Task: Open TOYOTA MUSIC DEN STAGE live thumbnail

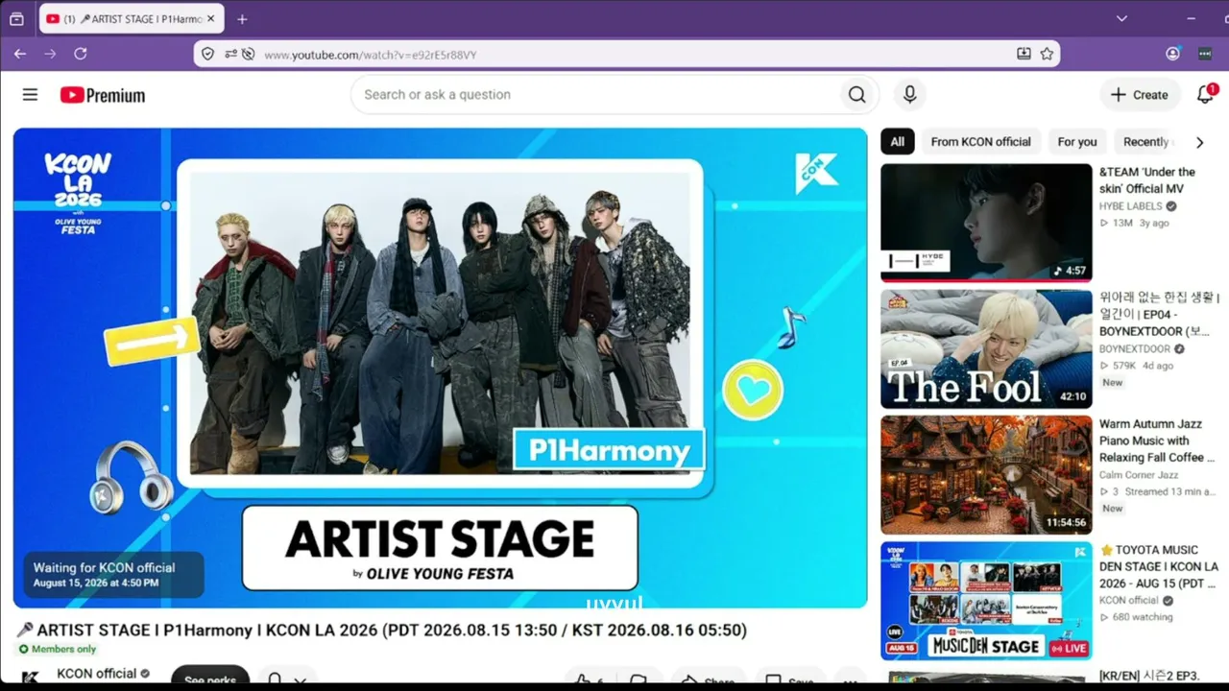Action: pyautogui.click(x=986, y=601)
